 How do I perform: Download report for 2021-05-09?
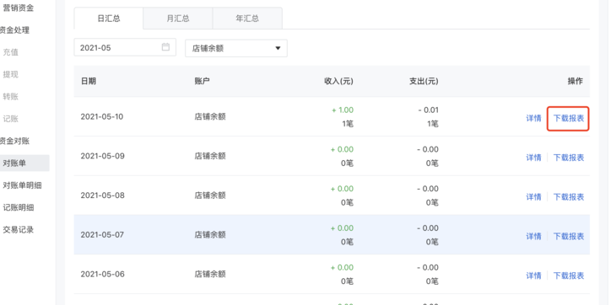(569, 158)
